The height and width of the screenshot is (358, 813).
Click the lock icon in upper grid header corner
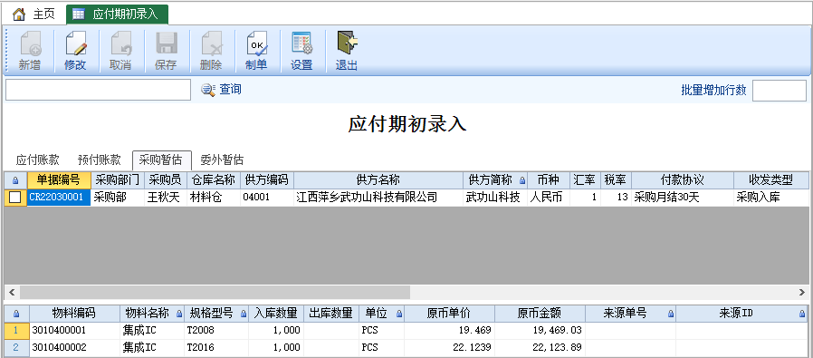[15, 180]
